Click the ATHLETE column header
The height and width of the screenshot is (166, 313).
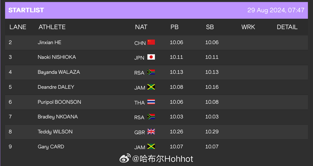pyautogui.click(x=52, y=27)
